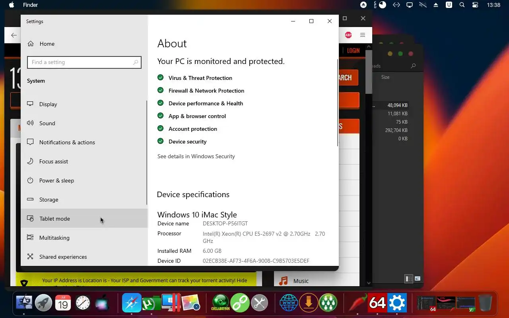The image size is (509, 318).
Task: Open Notifications & actions settings
Action: coord(84,142)
